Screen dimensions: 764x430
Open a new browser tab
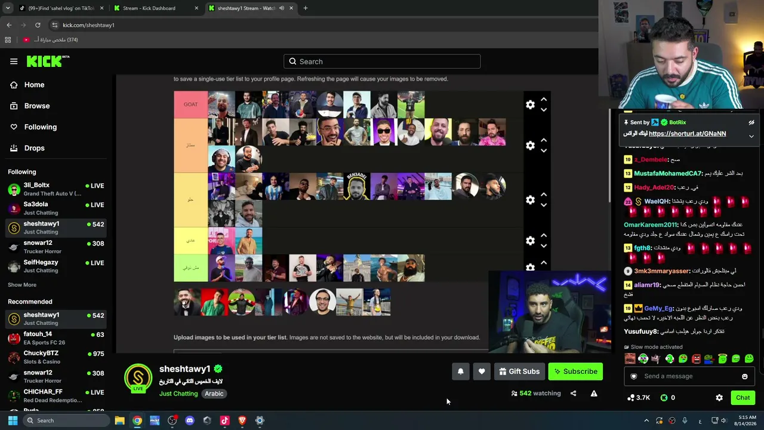305,8
